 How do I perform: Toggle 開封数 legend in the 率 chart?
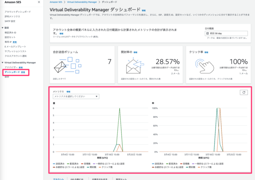(x=190, y=167)
